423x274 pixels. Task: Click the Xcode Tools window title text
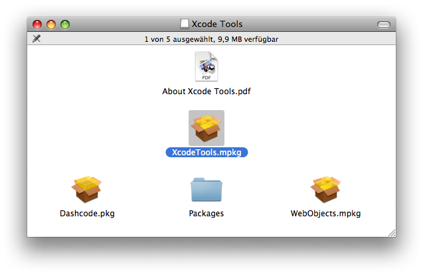pyautogui.click(x=217, y=25)
